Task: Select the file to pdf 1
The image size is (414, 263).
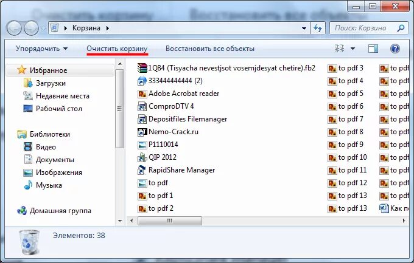Action: tap(155, 196)
